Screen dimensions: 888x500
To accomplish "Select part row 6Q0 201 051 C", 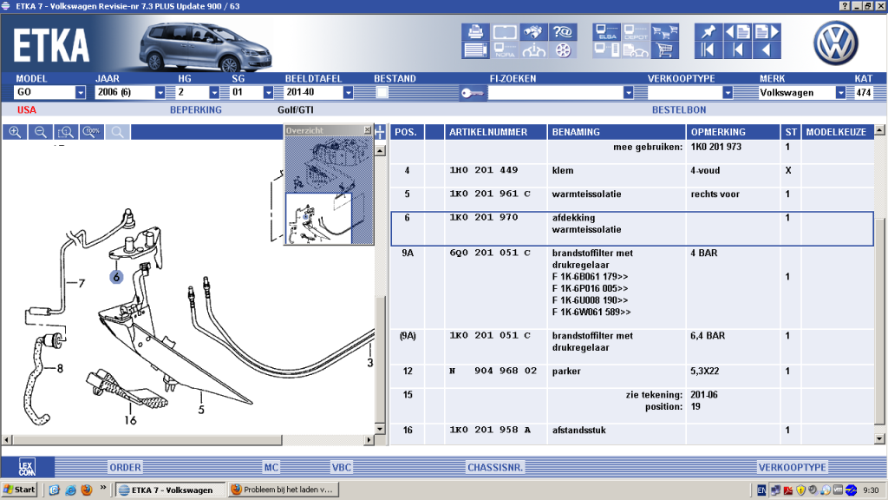I will click(x=632, y=288).
